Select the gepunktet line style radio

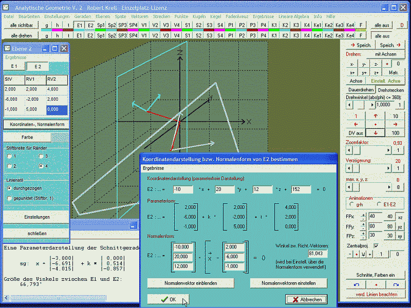click(8, 198)
